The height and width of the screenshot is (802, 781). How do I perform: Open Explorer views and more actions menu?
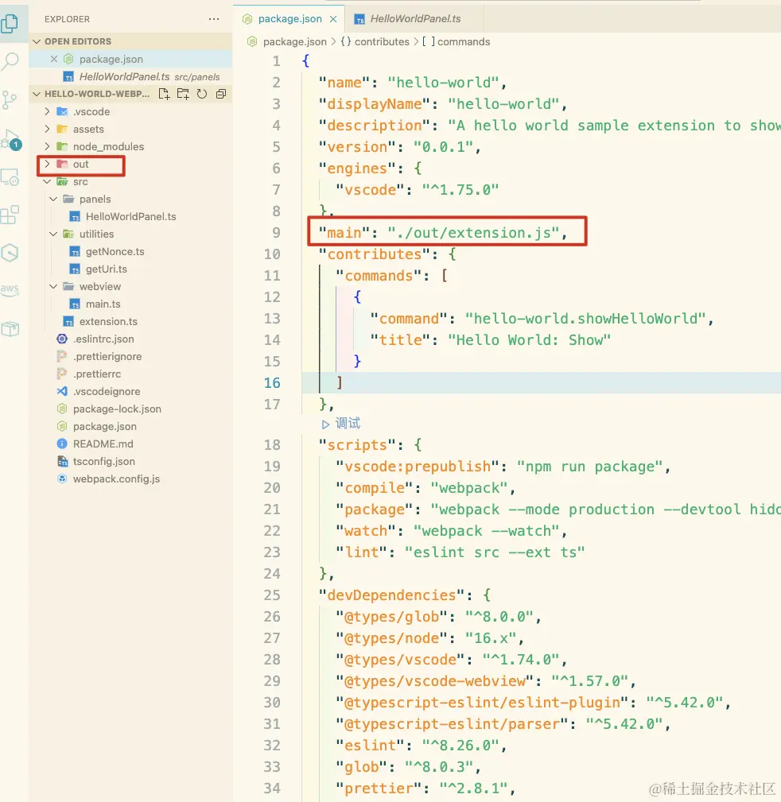click(x=213, y=19)
